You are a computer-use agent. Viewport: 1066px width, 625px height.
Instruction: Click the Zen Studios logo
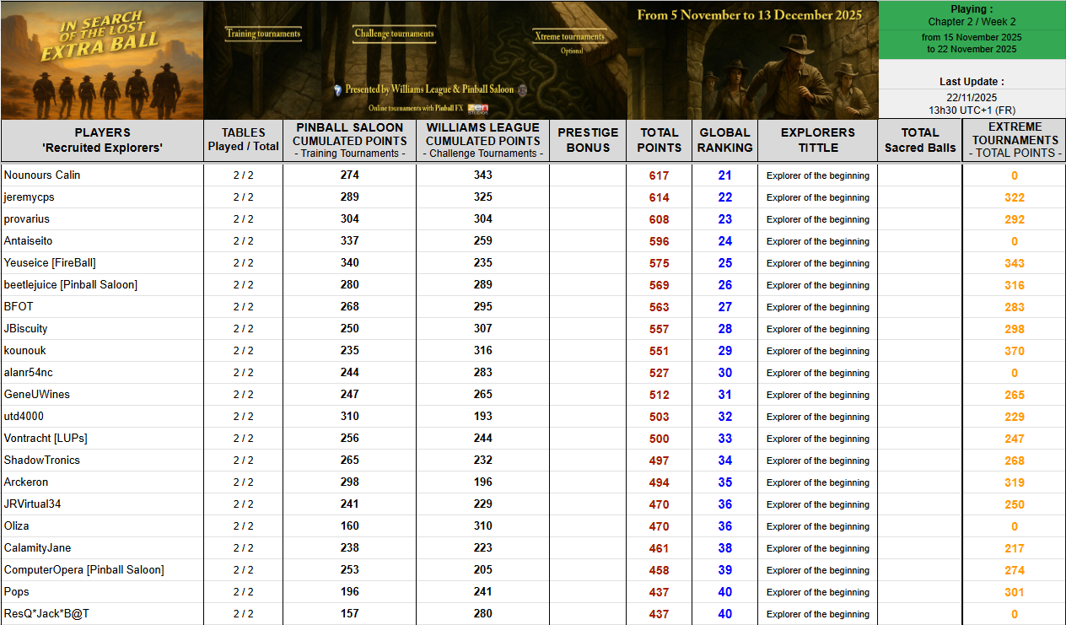click(478, 108)
